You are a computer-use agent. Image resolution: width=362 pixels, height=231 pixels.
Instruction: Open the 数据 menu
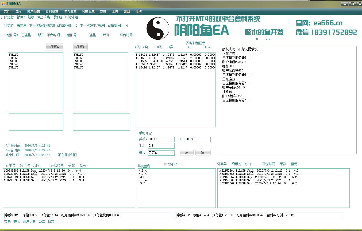(x=103, y=11)
